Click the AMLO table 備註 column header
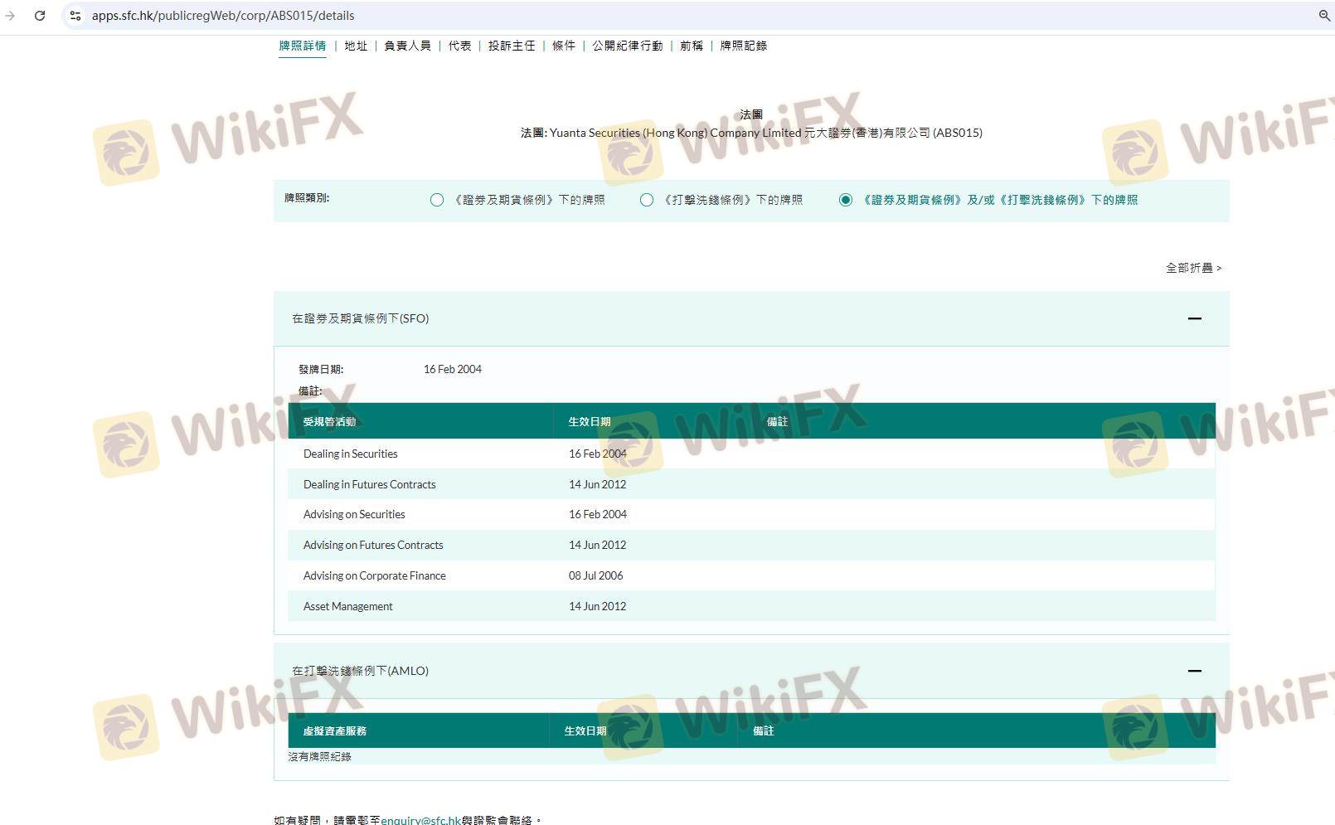This screenshot has width=1335, height=825. pyautogui.click(x=763, y=730)
